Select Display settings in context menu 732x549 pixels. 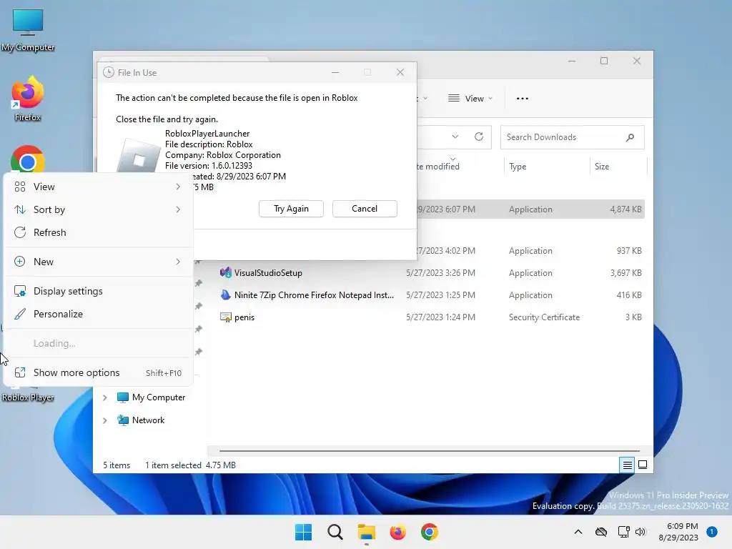(x=98, y=292)
